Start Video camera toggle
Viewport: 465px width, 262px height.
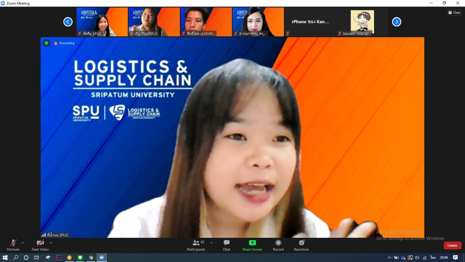pyautogui.click(x=40, y=245)
